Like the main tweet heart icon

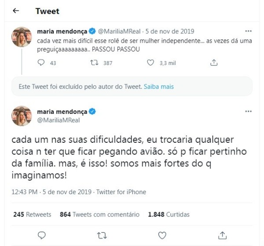tap(162, 235)
